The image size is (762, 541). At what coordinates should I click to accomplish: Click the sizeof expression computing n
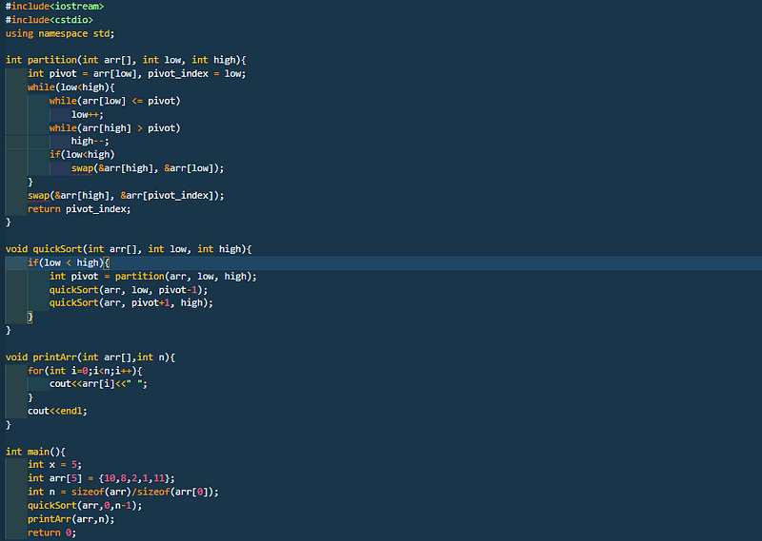145,492
